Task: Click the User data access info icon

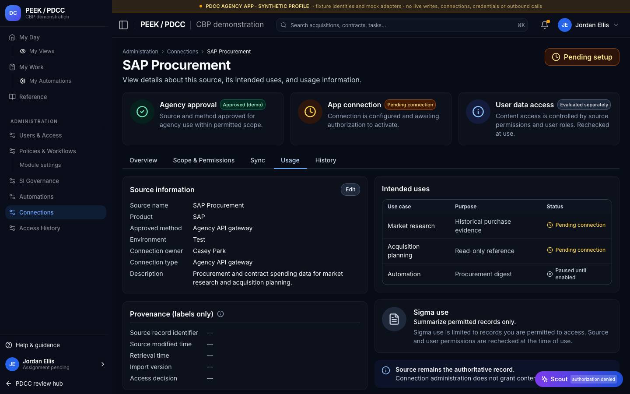Action: (478, 112)
